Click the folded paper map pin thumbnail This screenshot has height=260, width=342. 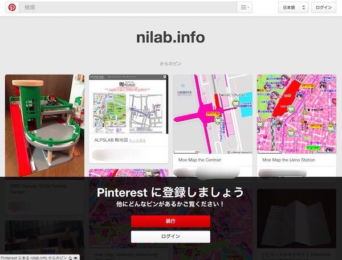tap(296, 218)
